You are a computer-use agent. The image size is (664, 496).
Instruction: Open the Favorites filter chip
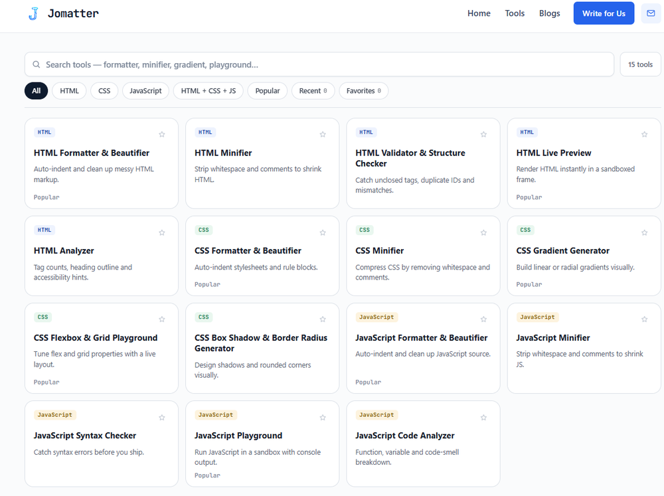click(363, 91)
